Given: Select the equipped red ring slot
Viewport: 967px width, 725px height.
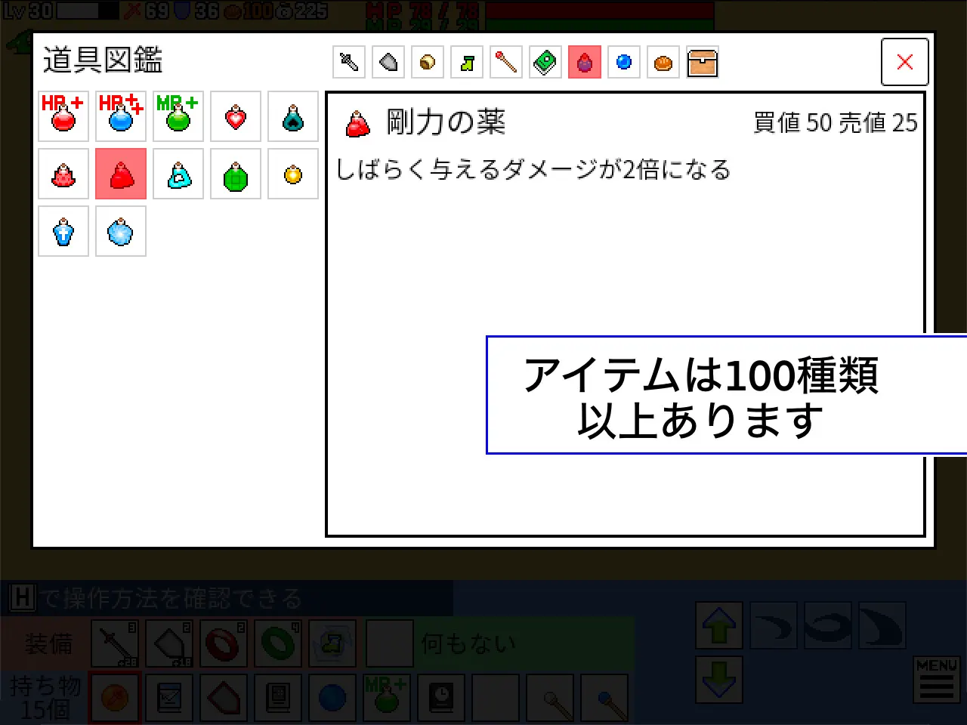Looking at the screenshot, I should [224, 644].
